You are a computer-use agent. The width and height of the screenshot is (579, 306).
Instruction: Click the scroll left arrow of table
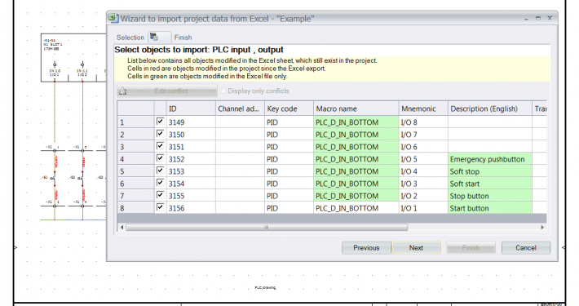(x=122, y=228)
